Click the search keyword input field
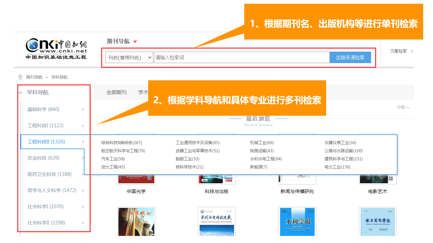This screenshot has height=243, width=433. click(242, 57)
